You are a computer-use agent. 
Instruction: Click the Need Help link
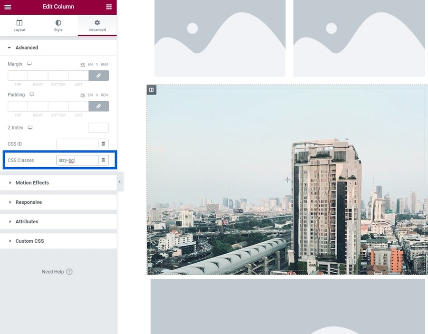[52, 272]
